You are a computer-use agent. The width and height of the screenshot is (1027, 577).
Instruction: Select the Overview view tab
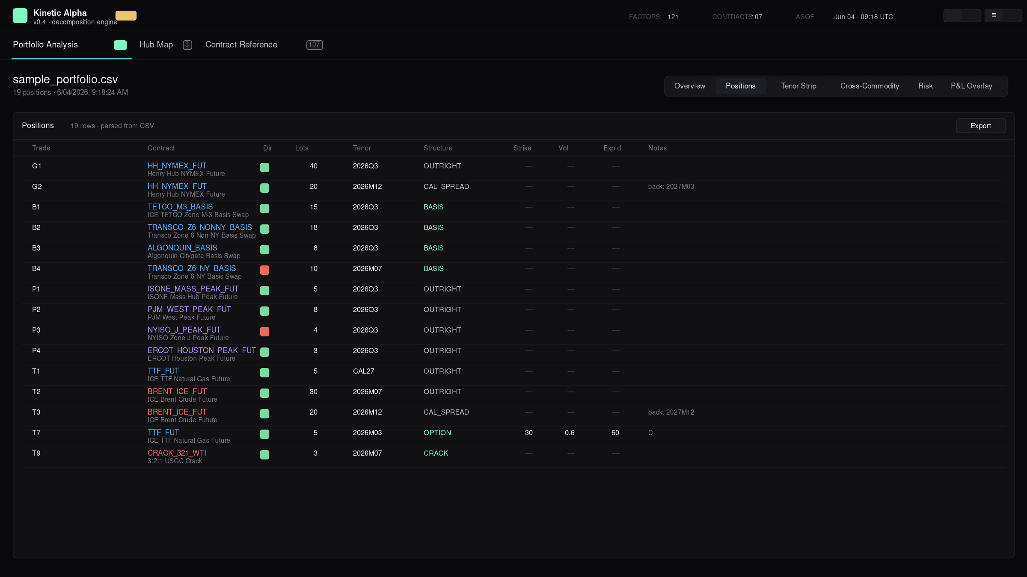690,86
